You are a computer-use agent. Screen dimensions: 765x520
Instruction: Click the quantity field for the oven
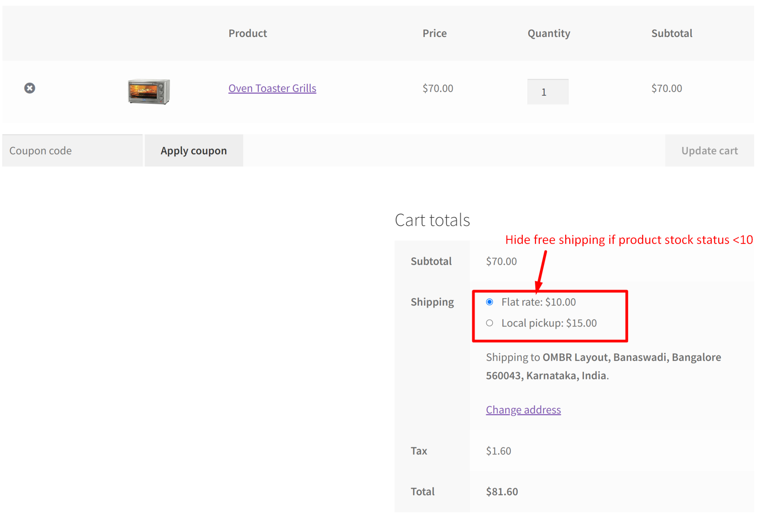coord(548,92)
